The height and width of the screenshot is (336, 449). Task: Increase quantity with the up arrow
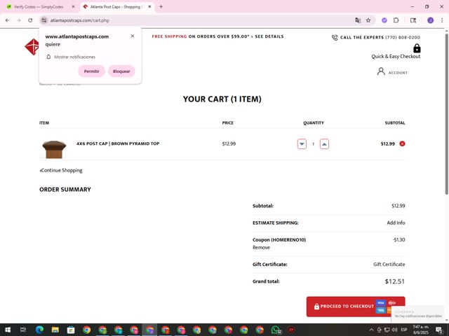[324, 144]
